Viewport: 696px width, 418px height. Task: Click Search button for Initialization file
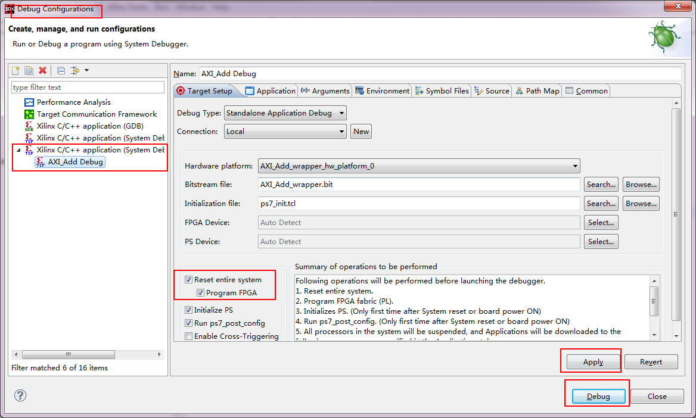tap(601, 204)
